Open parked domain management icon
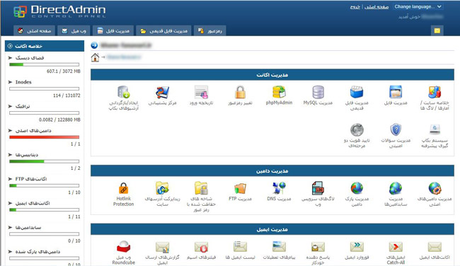This screenshot has width=460, height=266. tap(357, 188)
